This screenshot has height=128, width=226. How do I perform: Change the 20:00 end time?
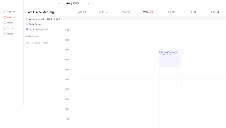click(x=57, y=19)
